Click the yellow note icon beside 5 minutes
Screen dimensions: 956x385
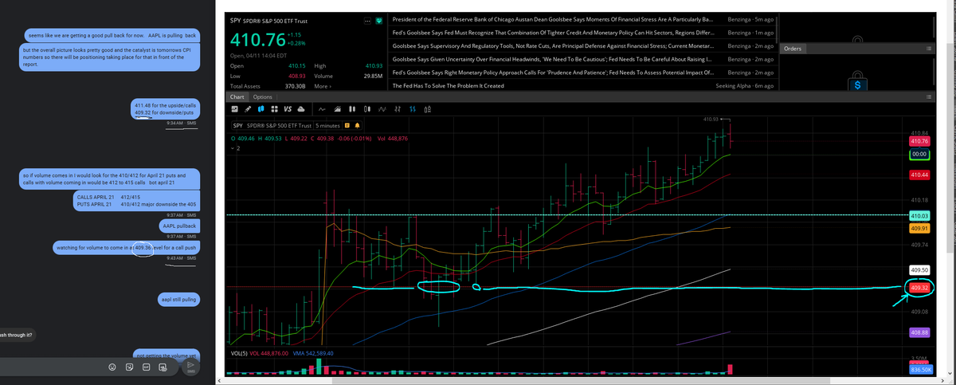pos(347,125)
